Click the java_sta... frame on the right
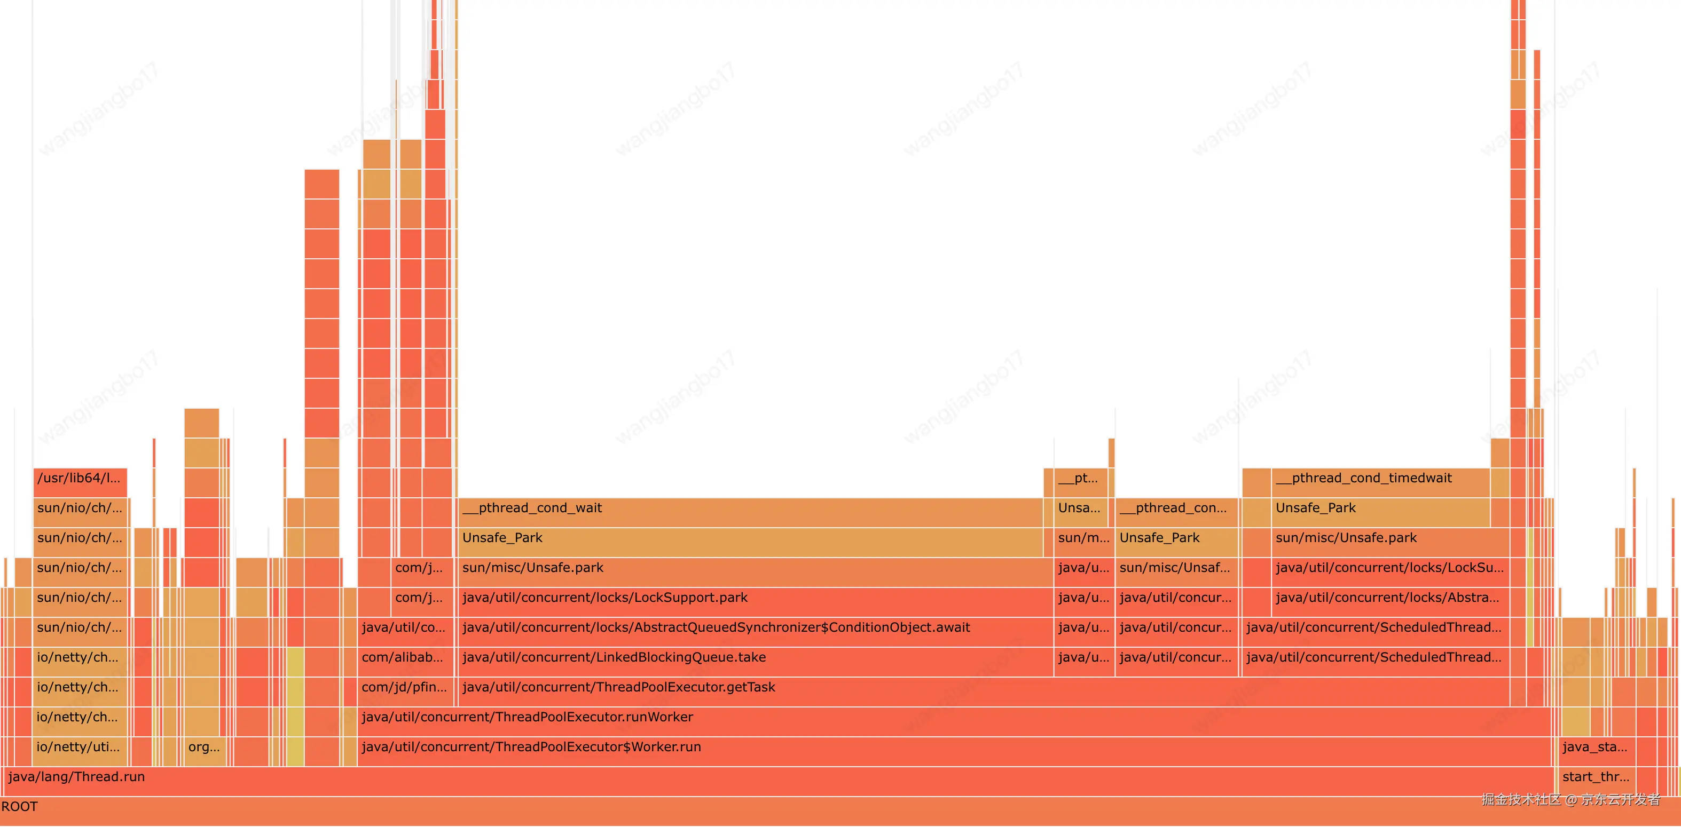The width and height of the screenshot is (1681, 827). tap(1597, 751)
